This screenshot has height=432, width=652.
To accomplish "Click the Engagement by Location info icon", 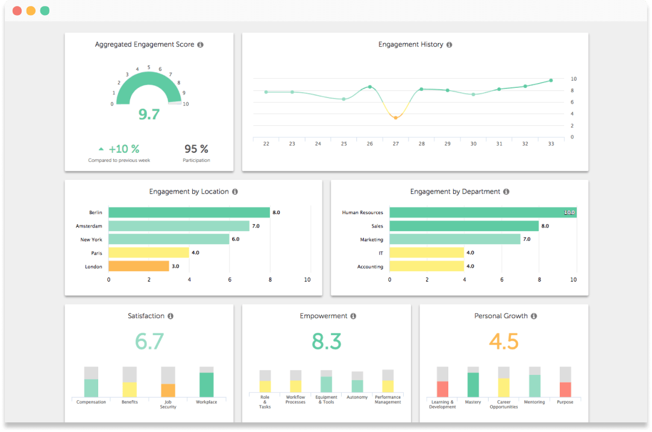I will [x=236, y=191].
